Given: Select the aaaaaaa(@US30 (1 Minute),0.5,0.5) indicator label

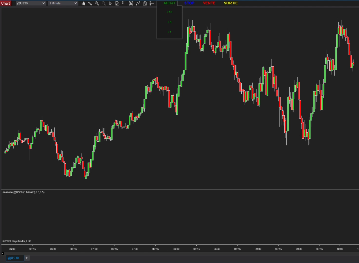Looking at the screenshot, I should (24, 192).
